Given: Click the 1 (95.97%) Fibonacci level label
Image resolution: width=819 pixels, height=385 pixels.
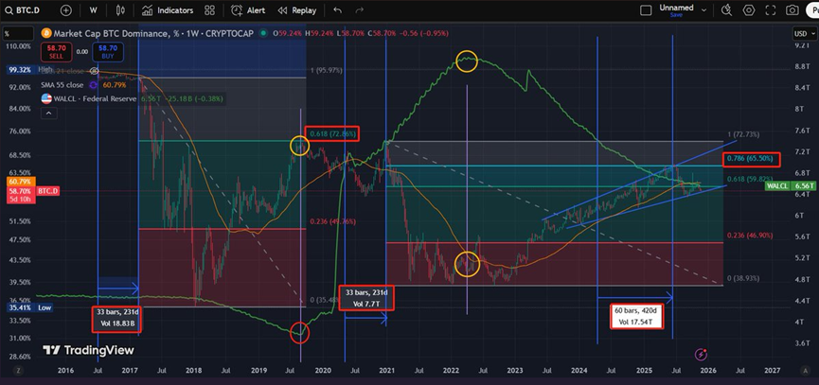Looking at the screenshot, I should tap(327, 70).
